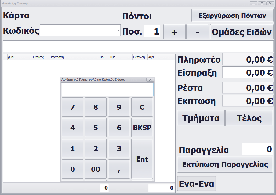
Task: Click Εκτύπωση Παραγγελίας button
Action: point(225,164)
